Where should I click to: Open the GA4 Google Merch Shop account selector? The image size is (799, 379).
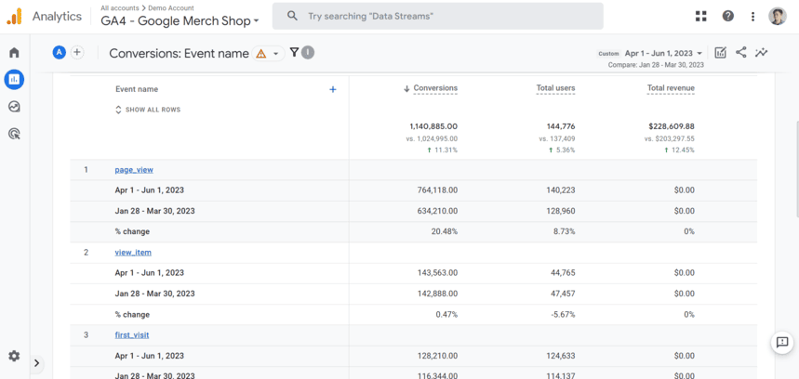click(180, 20)
